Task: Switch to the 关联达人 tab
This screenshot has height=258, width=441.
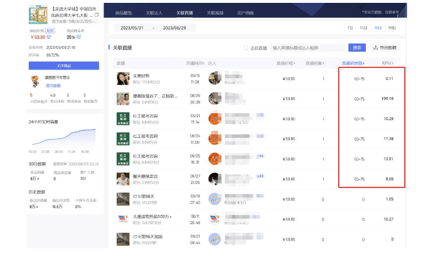Action: click(x=154, y=12)
